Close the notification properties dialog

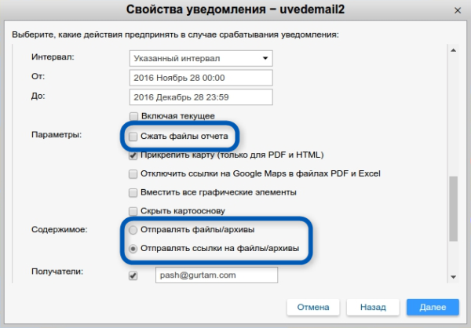coord(458,10)
